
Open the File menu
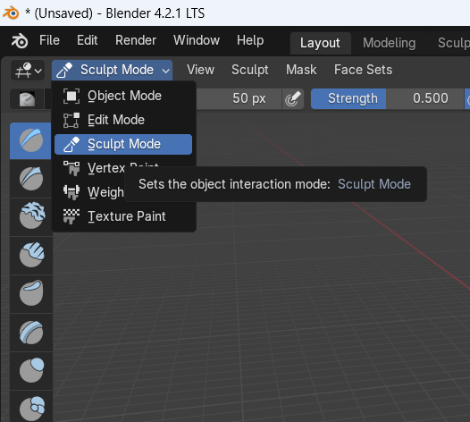49,40
